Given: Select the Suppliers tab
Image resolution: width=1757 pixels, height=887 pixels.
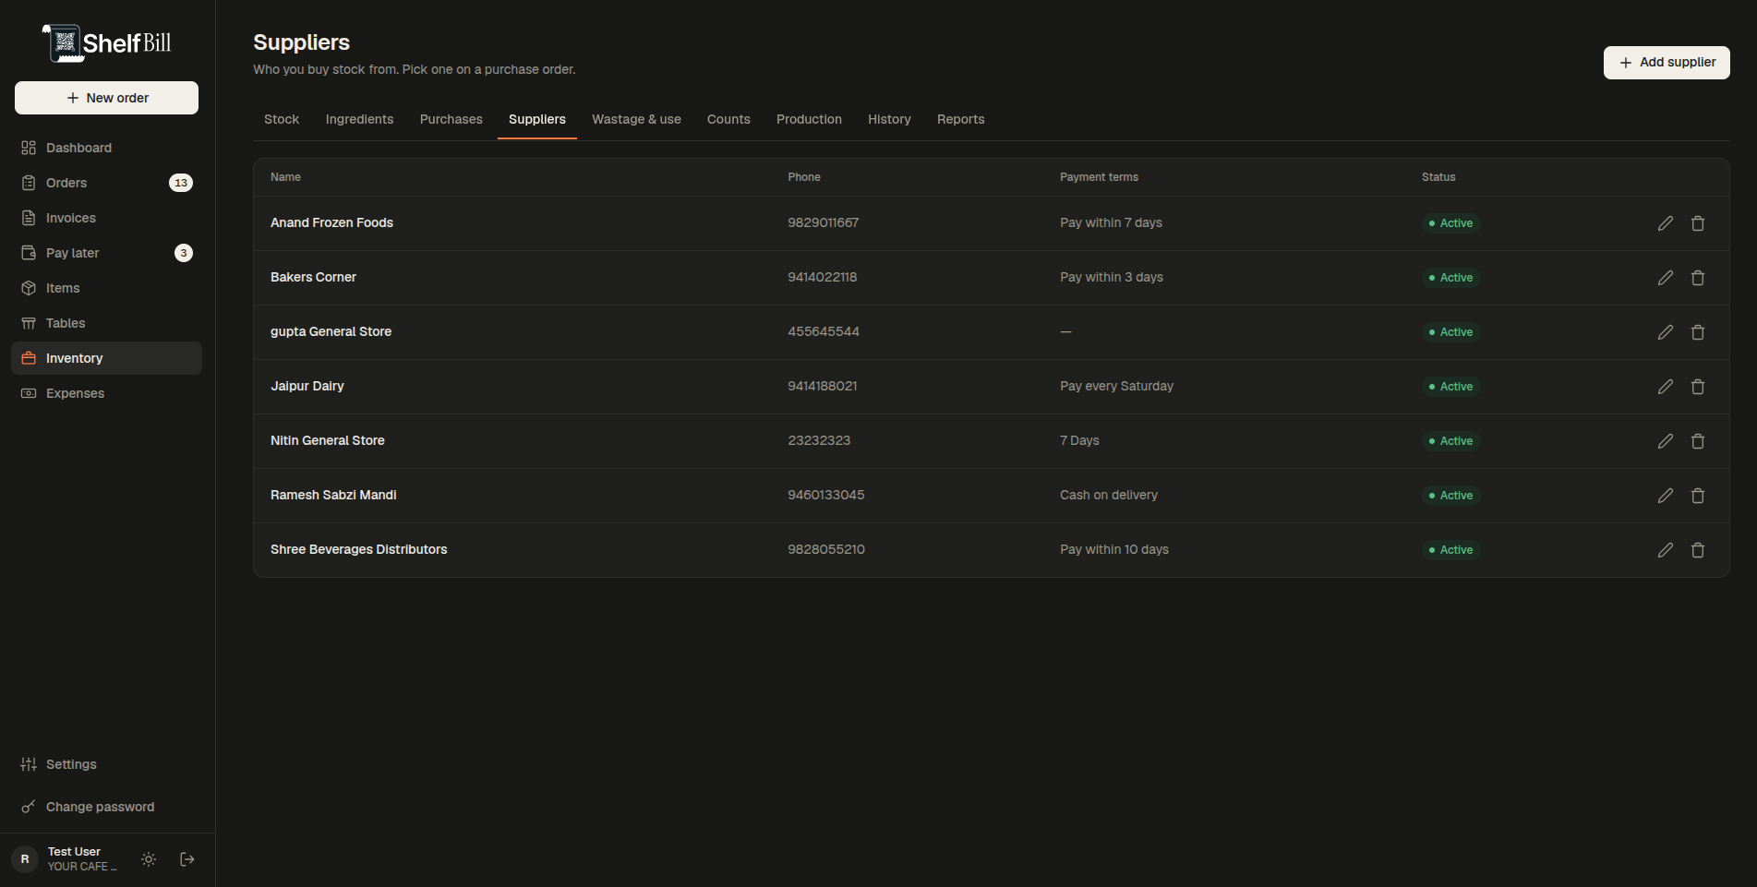Looking at the screenshot, I should pyautogui.click(x=537, y=119).
